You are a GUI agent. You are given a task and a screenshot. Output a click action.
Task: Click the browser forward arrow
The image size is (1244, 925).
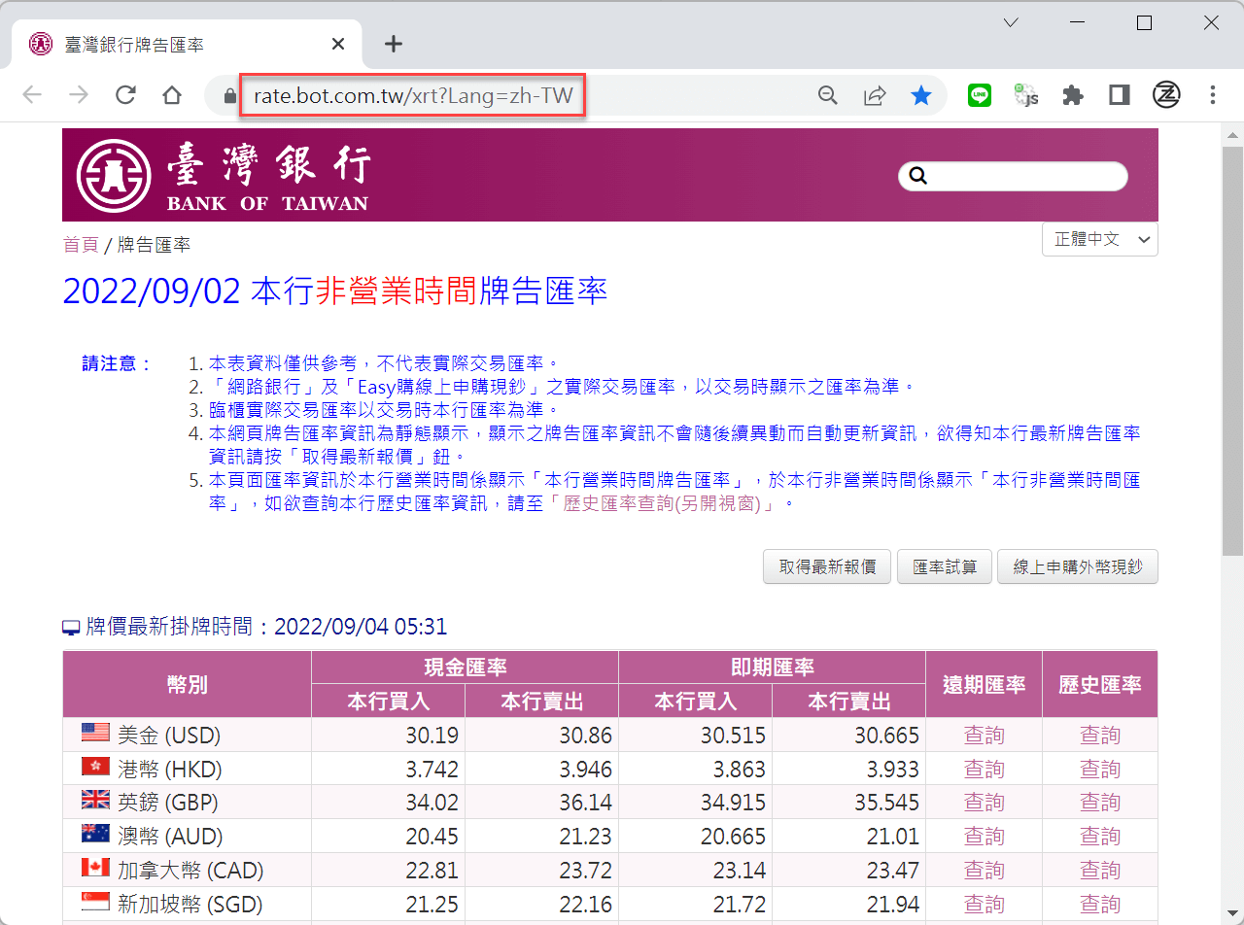pos(79,95)
